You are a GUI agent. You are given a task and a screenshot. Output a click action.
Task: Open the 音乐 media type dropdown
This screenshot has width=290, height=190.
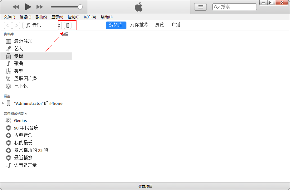[x=42, y=25]
